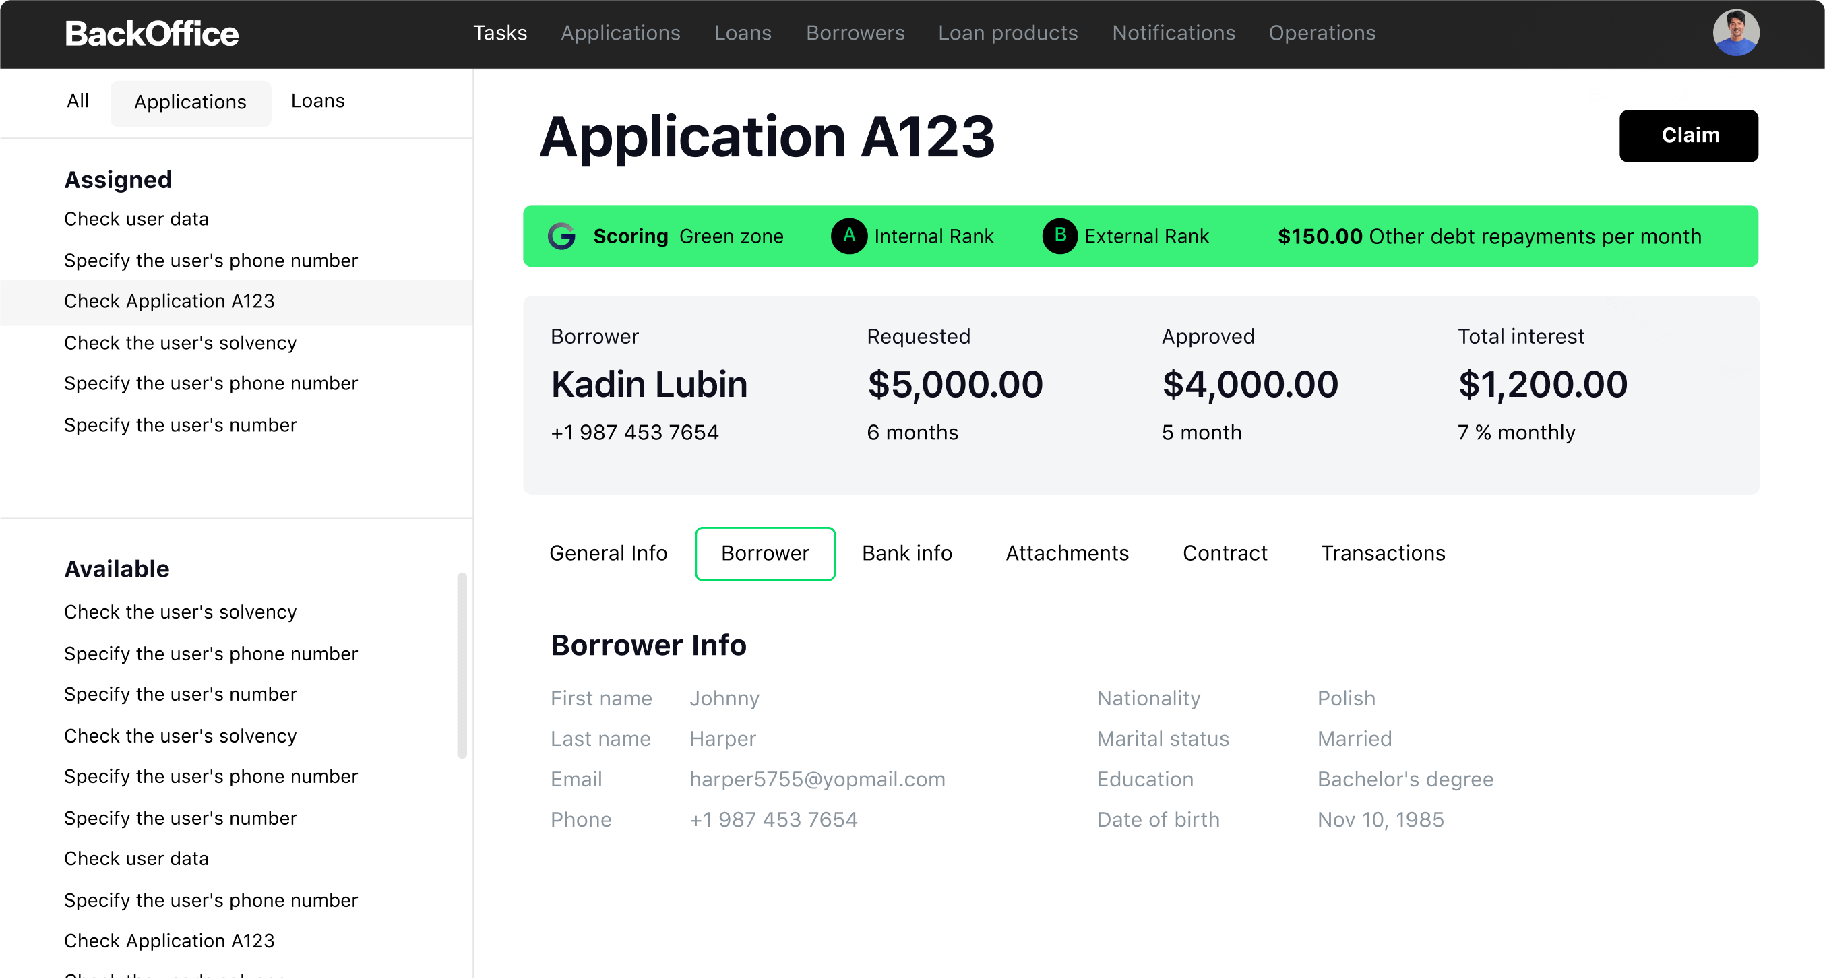Expand the Loan products navigation dropdown
Image resolution: width=1825 pixels, height=979 pixels.
click(1009, 32)
